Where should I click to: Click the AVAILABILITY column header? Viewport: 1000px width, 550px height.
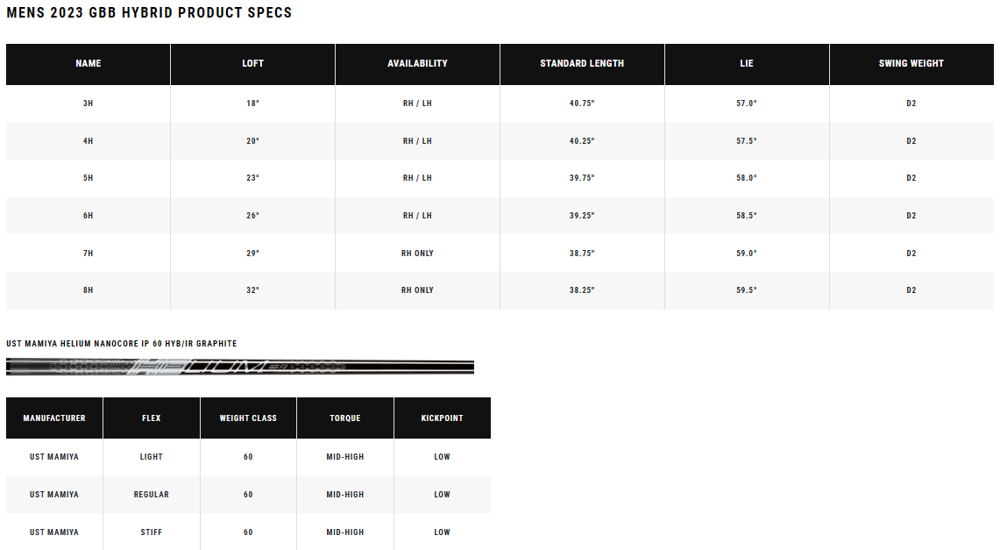[417, 63]
